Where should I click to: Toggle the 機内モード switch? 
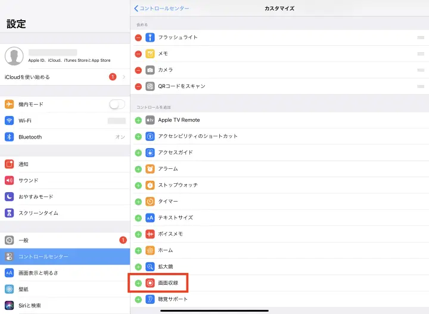click(x=117, y=104)
